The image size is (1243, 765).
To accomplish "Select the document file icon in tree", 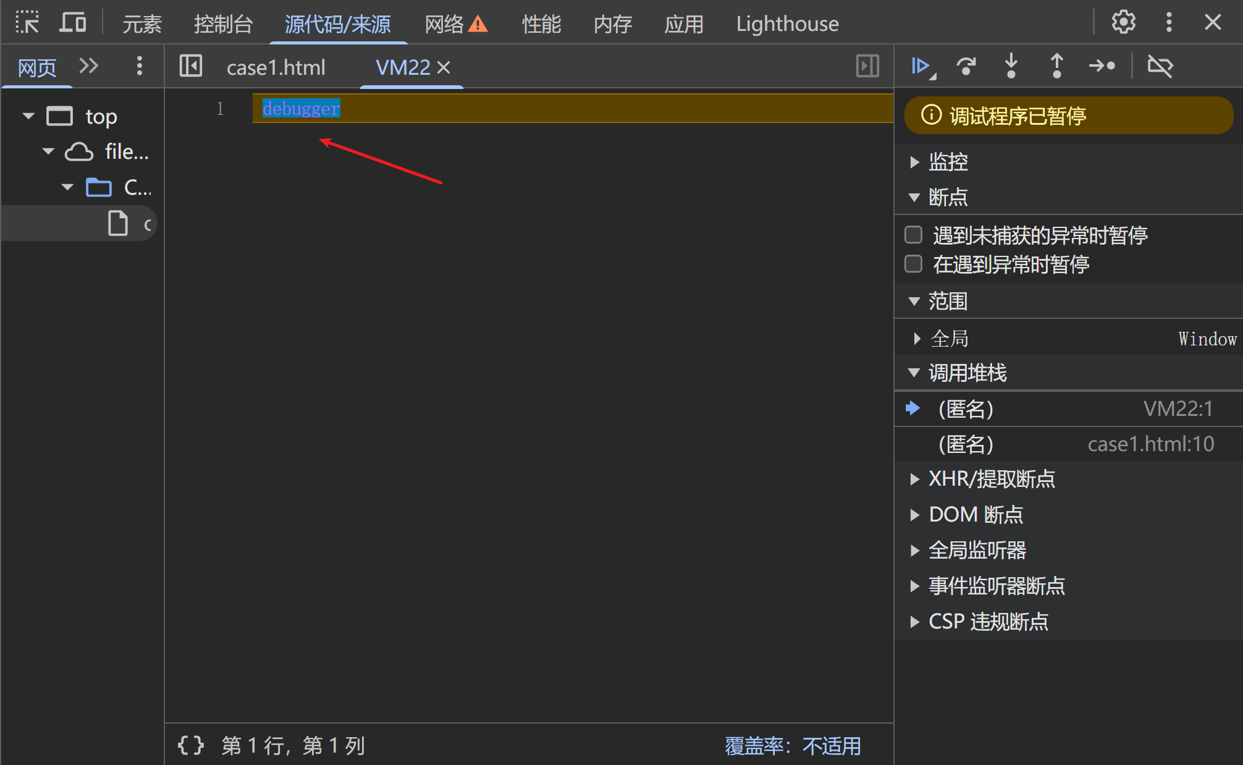I will tap(118, 223).
